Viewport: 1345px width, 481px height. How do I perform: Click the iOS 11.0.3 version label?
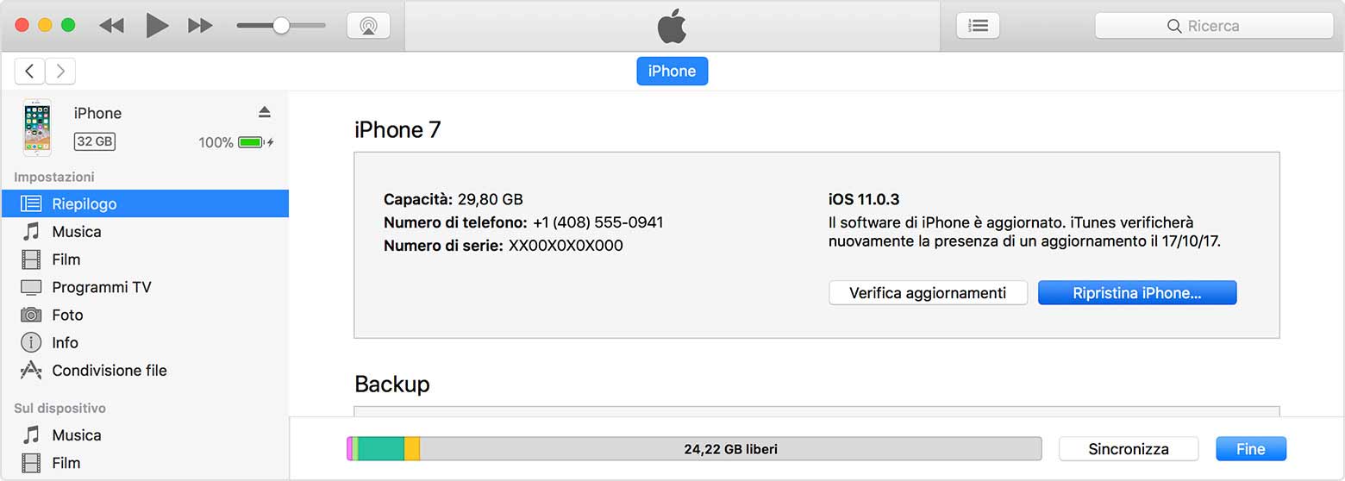(x=864, y=199)
